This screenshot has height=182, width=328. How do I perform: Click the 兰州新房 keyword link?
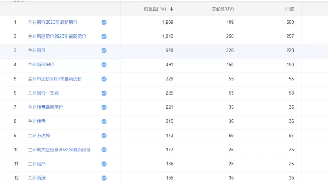tap(36, 178)
